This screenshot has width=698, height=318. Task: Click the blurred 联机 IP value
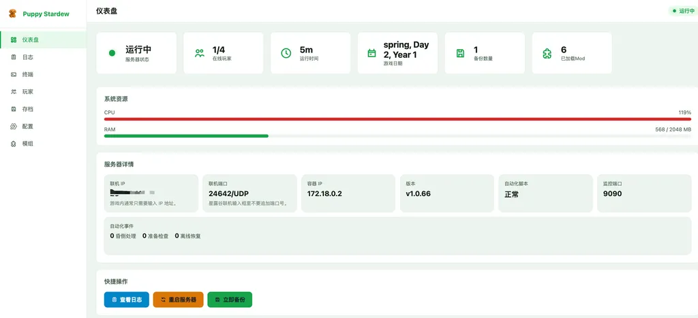[132, 193]
